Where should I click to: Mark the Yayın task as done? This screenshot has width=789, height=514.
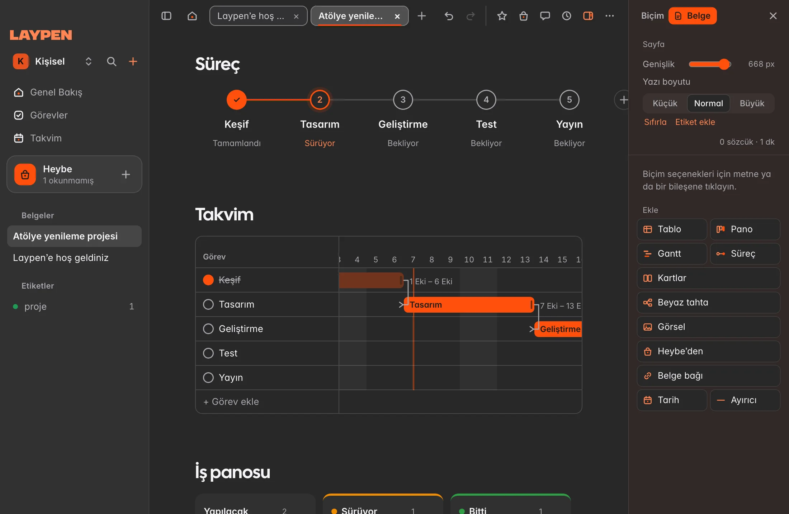pos(208,378)
